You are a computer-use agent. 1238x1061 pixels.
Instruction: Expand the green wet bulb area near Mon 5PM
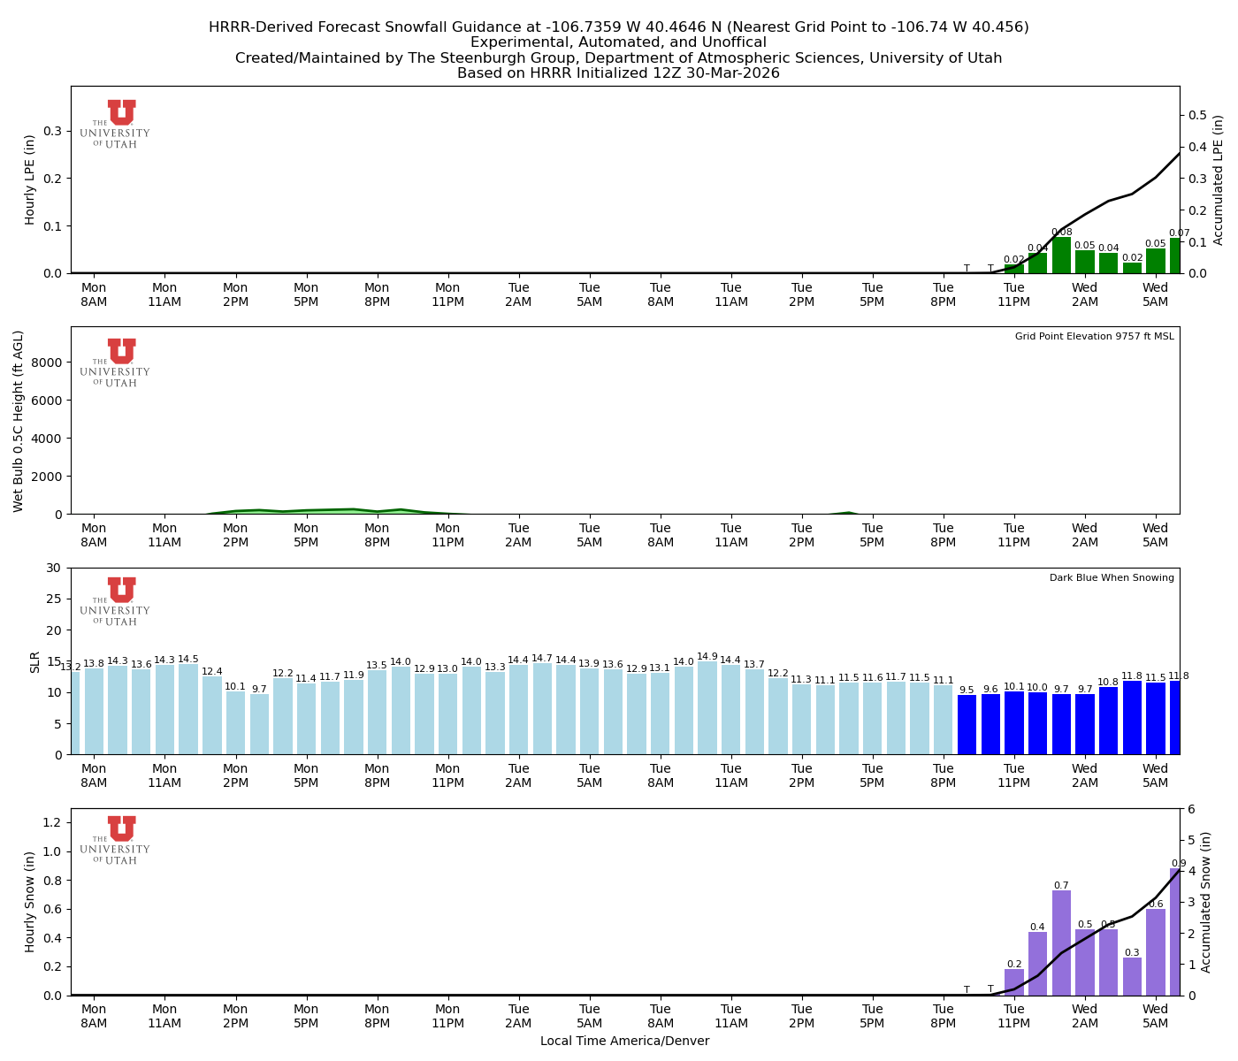coord(307,511)
